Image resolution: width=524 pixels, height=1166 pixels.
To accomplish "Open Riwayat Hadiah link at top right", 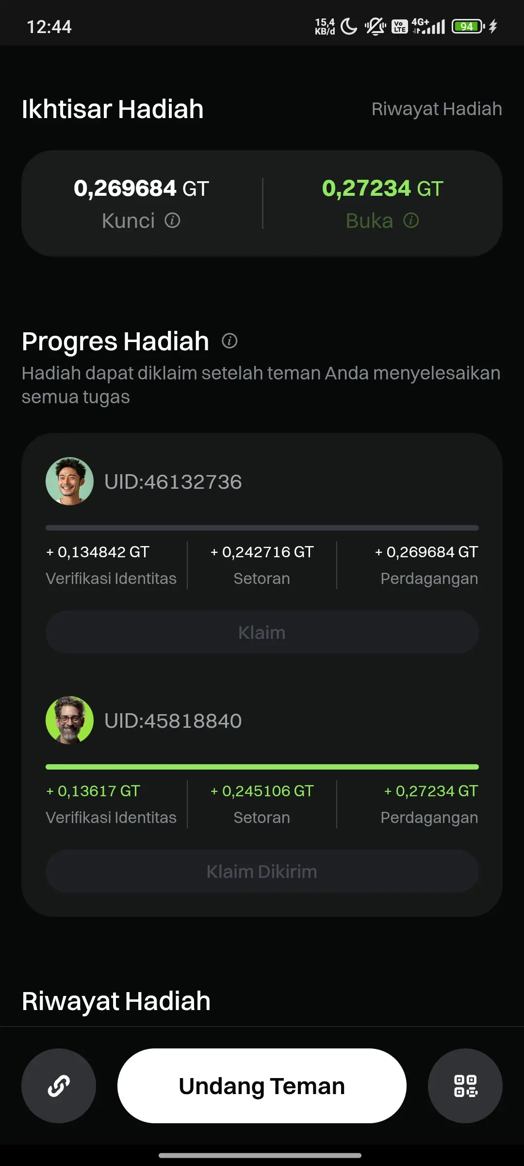I will click(x=437, y=109).
